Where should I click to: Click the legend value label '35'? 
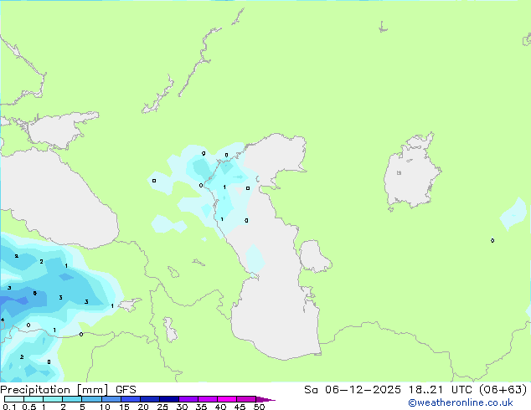[x=201, y=407]
